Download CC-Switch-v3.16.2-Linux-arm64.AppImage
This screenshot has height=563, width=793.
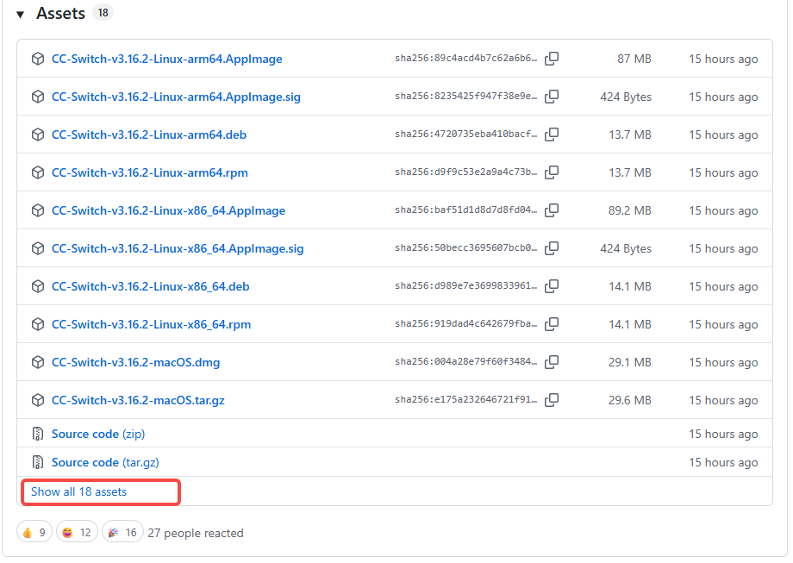[167, 59]
